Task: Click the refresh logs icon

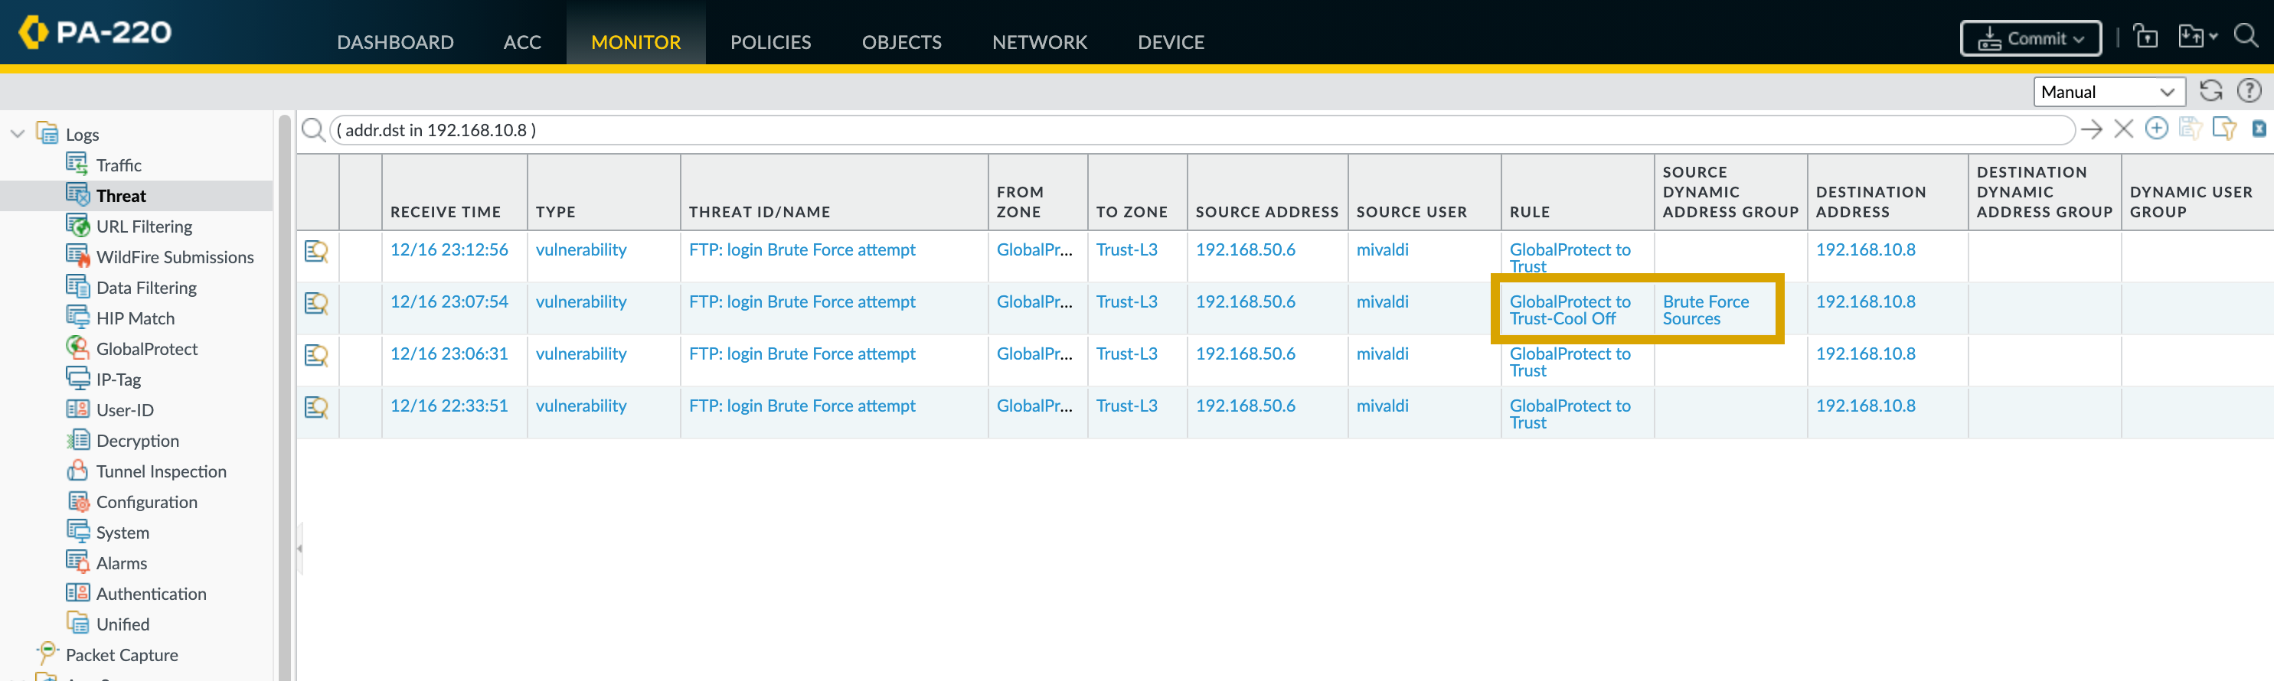Action: pyautogui.click(x=2210, y=91)
